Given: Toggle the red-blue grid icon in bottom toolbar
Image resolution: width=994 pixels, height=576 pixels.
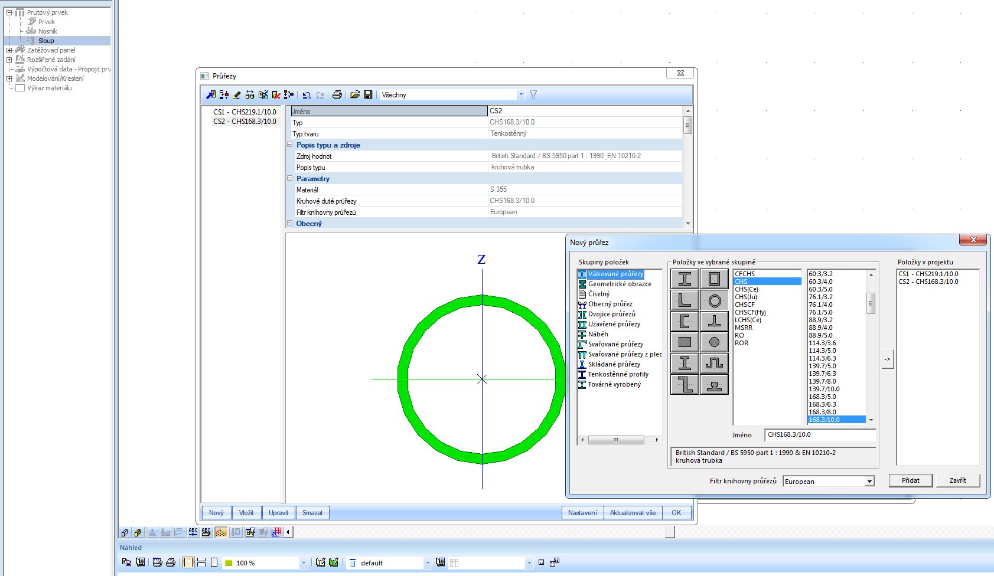Looking at the screenshot, I should (x=276, y=532).
